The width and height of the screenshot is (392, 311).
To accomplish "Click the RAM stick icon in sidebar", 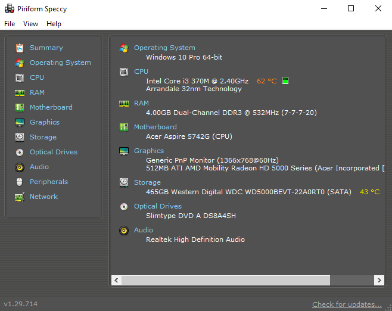I will [x=20, y=93].
